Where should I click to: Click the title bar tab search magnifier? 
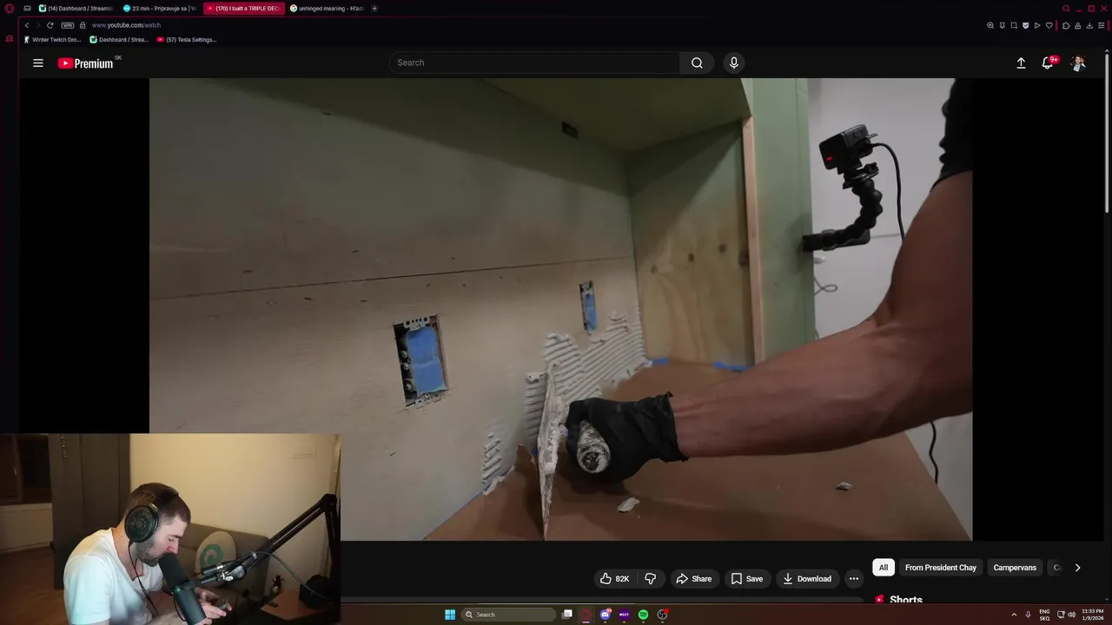pyautogui.click(x=1066, y=9)
